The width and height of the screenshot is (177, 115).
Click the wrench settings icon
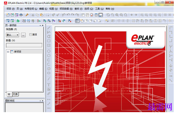27,15
